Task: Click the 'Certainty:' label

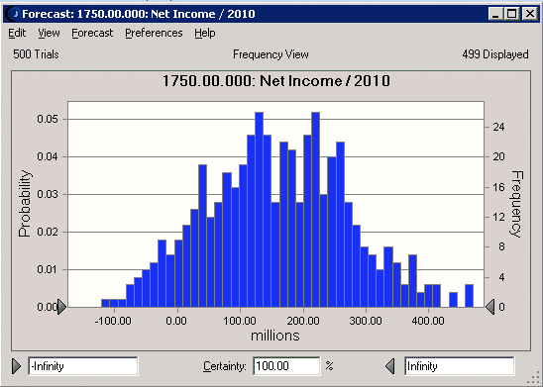Action: (x=224, y=366)
